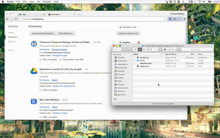Open Chrome History in sidebar

pos(11,33)
